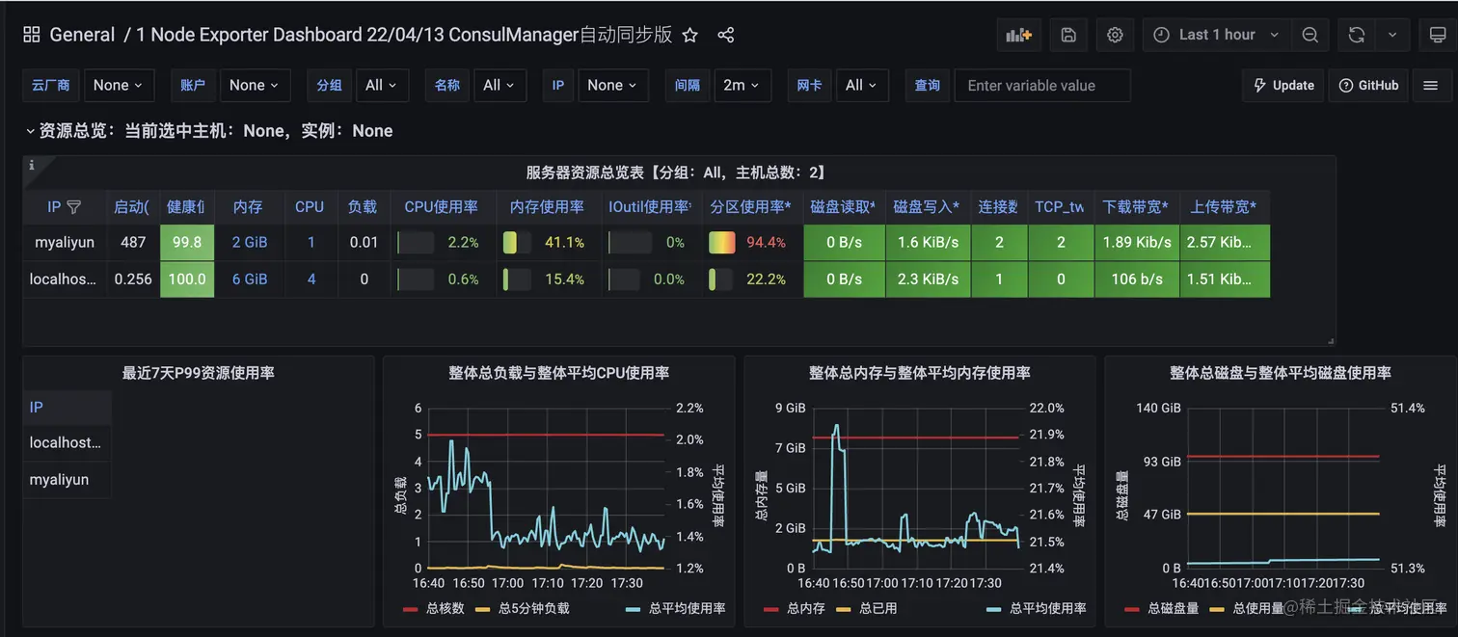Click the share dashboard icon
1458x637 pixels.
coord(725,34)
